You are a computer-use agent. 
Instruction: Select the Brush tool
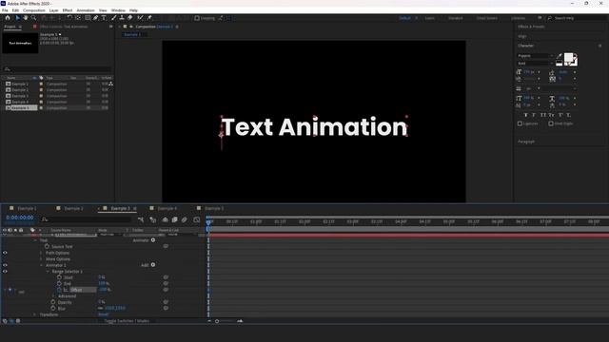point(114,18)
